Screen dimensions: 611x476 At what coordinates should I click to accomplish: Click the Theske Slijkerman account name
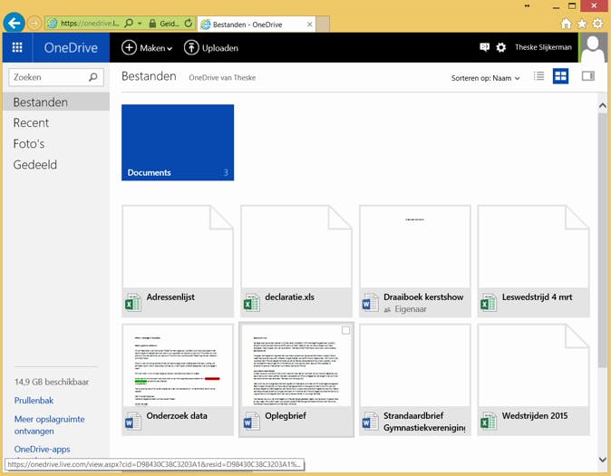coord(543,47)
